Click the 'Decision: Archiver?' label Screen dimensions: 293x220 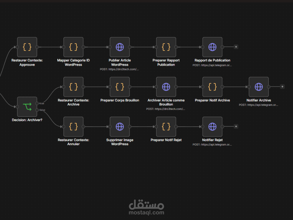(27, 120)
